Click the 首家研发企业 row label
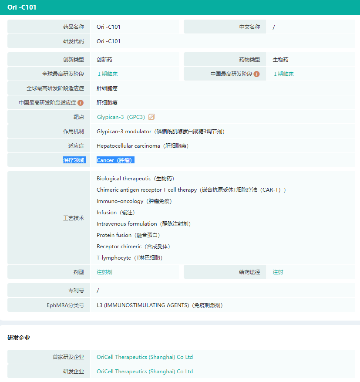 point(68,357)
